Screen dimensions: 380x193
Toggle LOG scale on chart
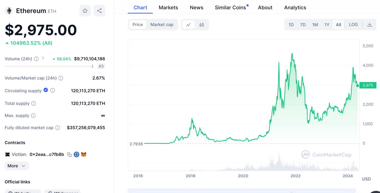coord(353,25)
